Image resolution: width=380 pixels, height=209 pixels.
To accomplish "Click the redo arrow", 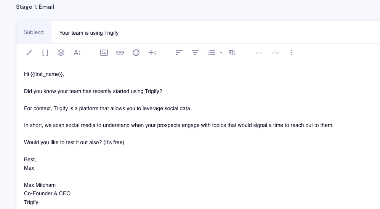I will 275,53.
